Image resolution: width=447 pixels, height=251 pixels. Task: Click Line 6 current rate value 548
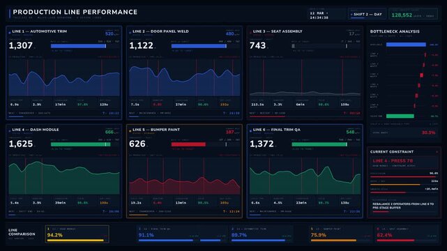coord(350,132)
